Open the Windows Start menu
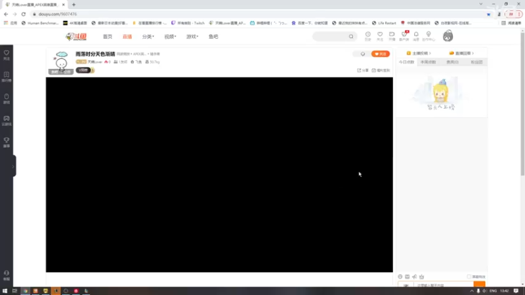Viewport: 525px width, 295px height. [5, 291]
